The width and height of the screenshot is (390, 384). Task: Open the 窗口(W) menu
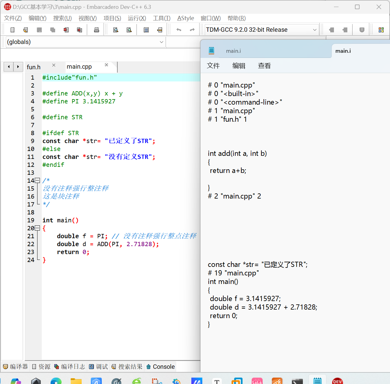click(x=211, y=18)
